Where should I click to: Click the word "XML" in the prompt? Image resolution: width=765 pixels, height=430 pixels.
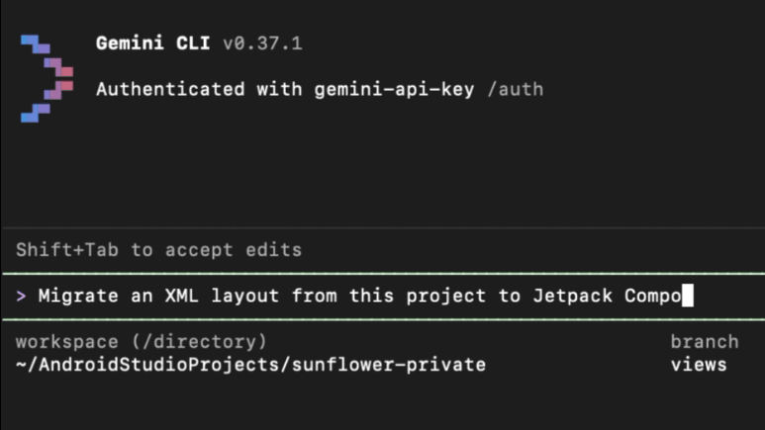coord(178,296)
